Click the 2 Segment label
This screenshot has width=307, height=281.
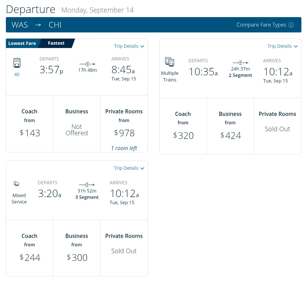[x=240, y=75]
